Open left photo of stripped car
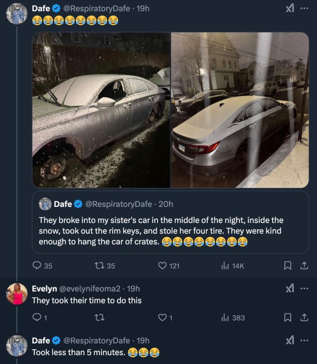Image resolution: width=317 pixels, height=364 pixels. (101, 110)
